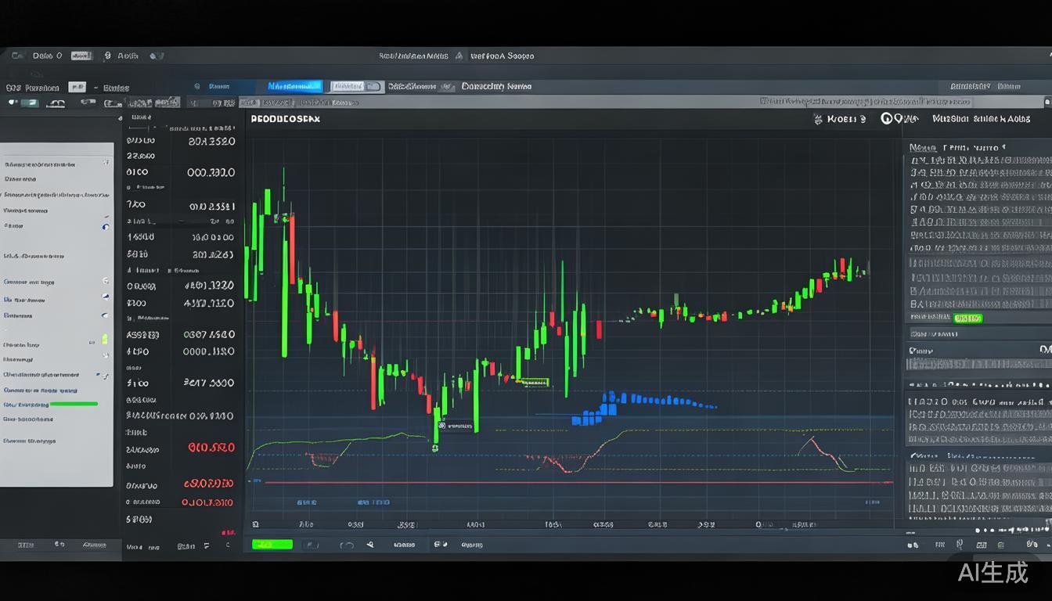This screenshot has width=1052, height=601.
Task: Click the refresh-style icon below the chart
Action: [348, 545]
